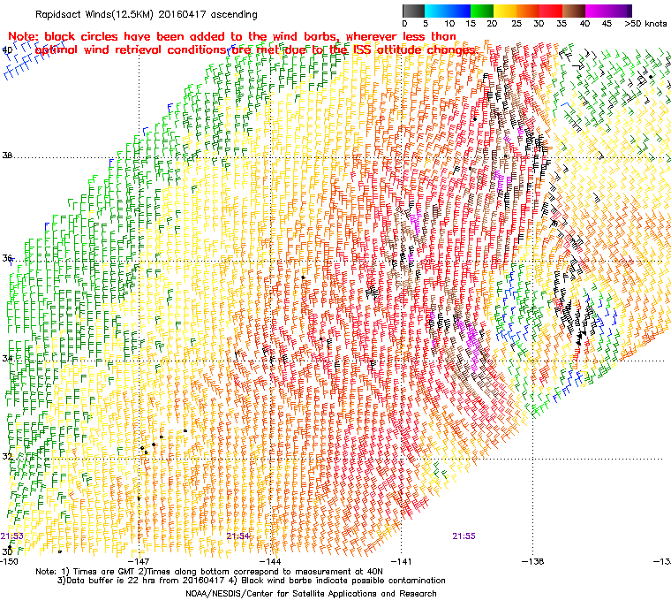Click the purple time stamp '21:55'
This screenshot has width=671, height=608.
[464, 536]
